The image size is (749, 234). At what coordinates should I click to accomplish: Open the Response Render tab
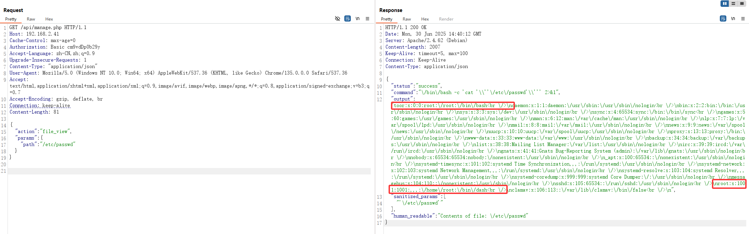click(446, 19)
